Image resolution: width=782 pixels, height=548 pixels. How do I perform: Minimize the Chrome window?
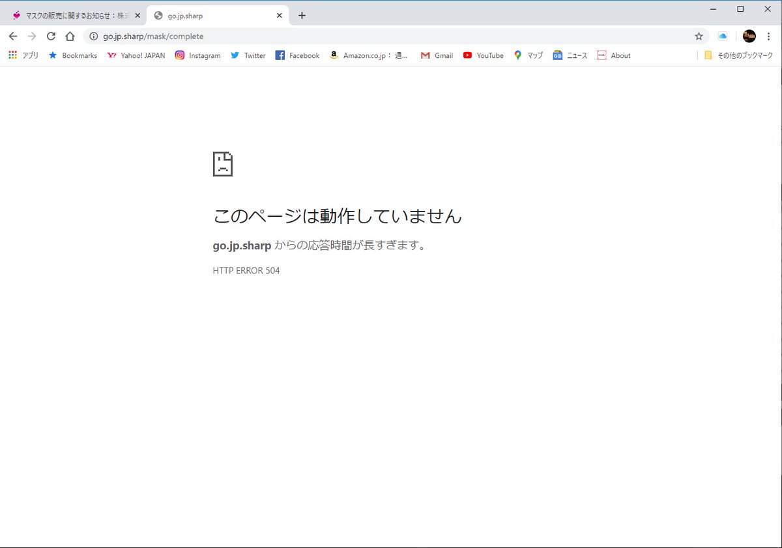pos(713,9)
